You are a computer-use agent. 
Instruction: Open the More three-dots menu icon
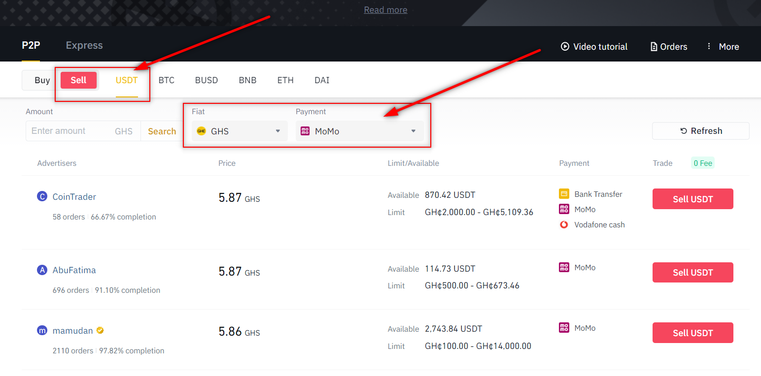tap(709, 46)
